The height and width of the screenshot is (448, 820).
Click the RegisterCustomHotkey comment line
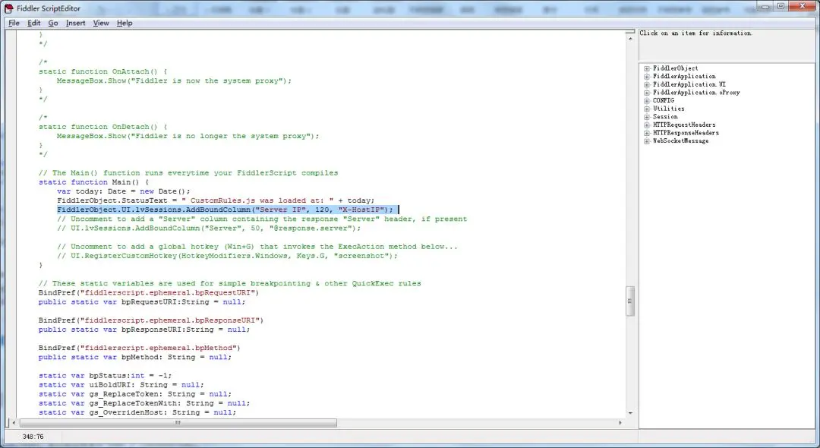228,256
